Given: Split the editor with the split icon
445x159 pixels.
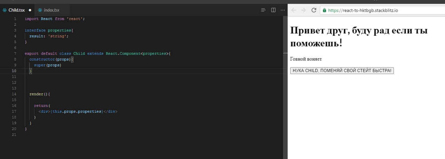Looking at the screenshot, I should tap(273, 10).
